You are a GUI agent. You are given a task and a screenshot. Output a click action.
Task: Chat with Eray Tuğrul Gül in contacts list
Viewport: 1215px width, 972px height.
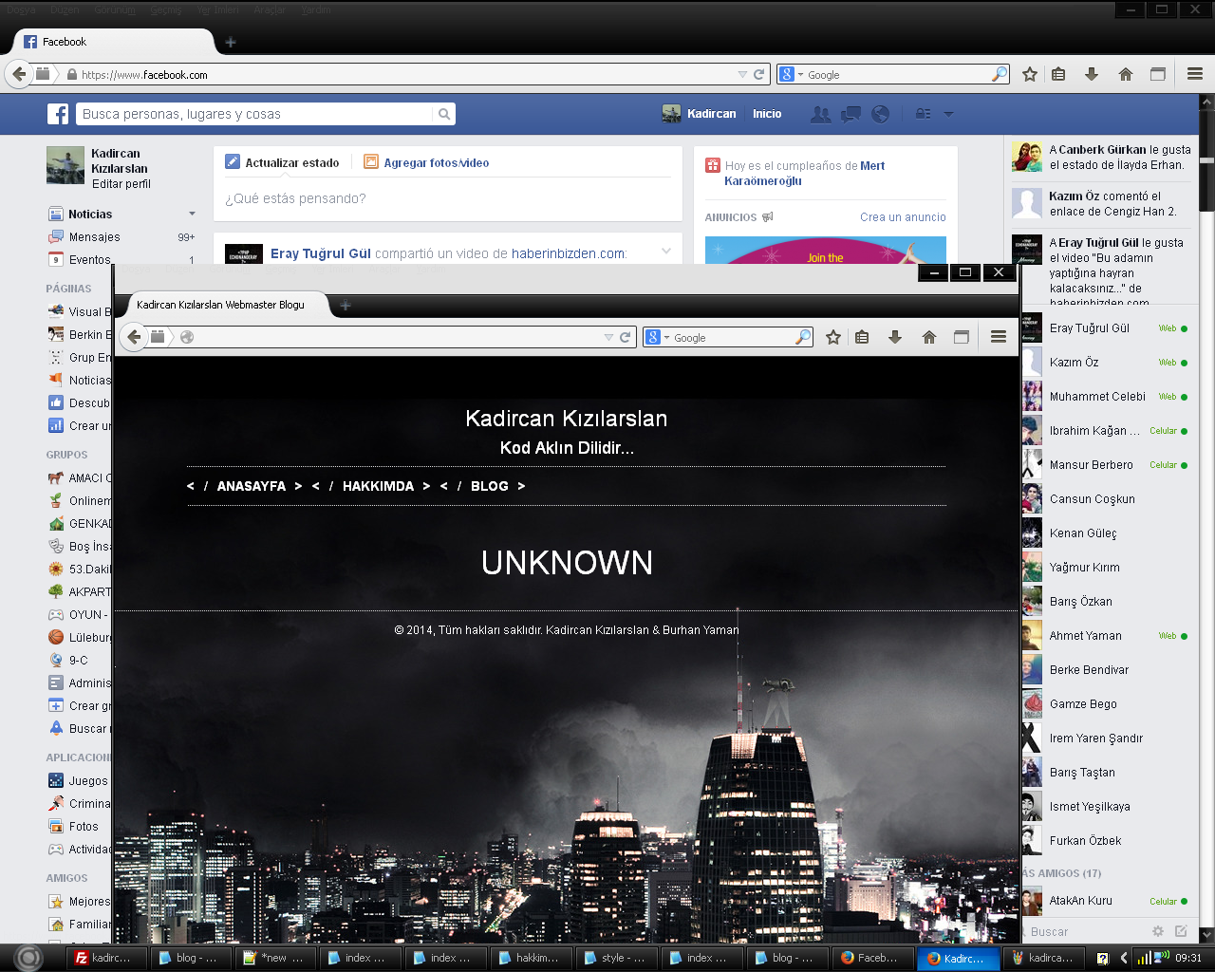coord(1105,328)
